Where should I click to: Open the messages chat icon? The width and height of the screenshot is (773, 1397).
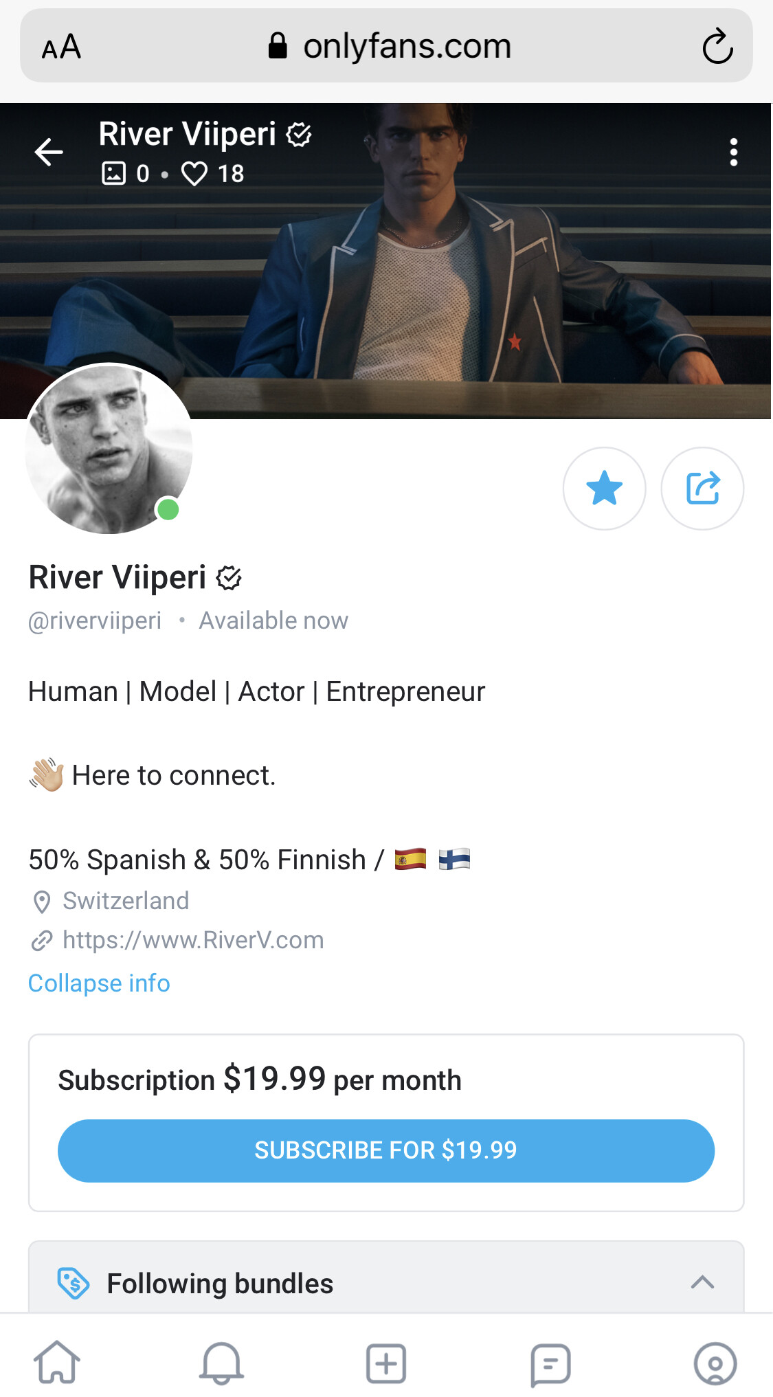click(x=550, y=1362)
